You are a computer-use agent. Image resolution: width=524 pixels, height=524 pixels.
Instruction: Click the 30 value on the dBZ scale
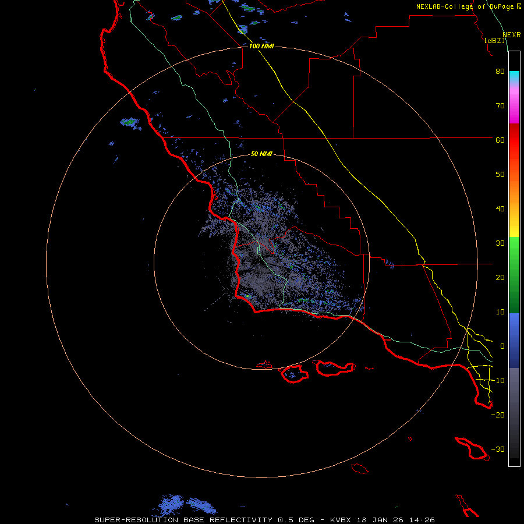point(500,243)
